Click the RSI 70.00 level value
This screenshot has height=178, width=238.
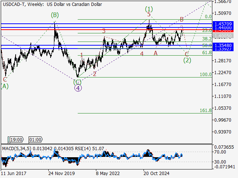point(220,152)
